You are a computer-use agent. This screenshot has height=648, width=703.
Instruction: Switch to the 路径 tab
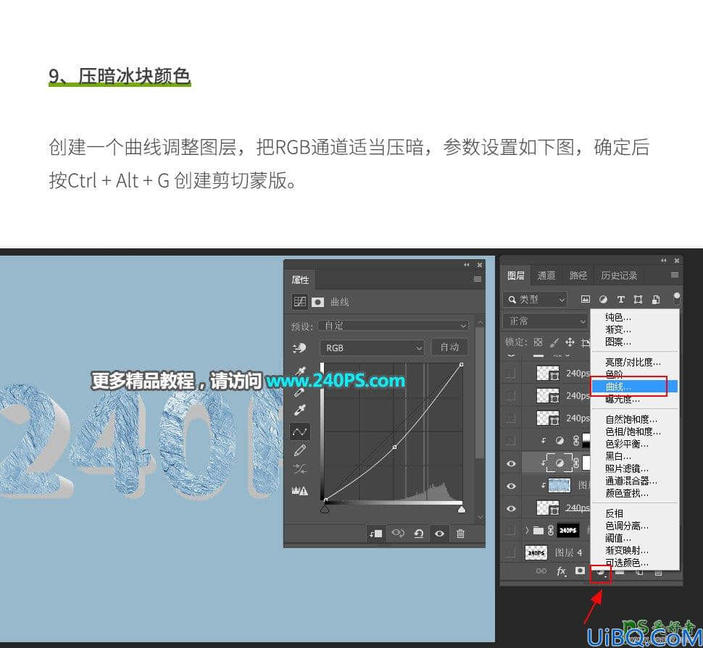tap(578, 275)
